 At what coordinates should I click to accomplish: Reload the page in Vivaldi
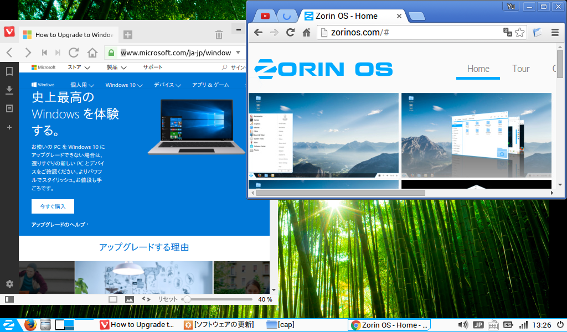74,53
